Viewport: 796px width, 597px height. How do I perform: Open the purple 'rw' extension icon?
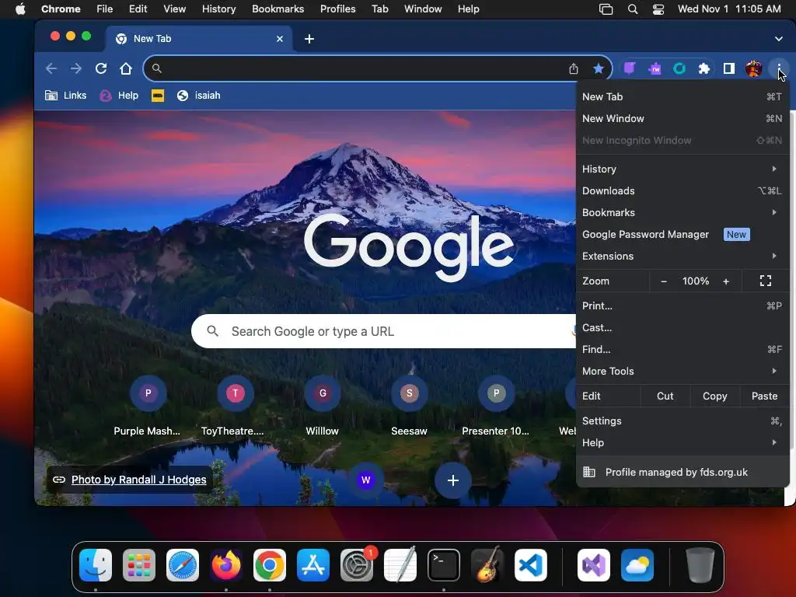[655, 68]
